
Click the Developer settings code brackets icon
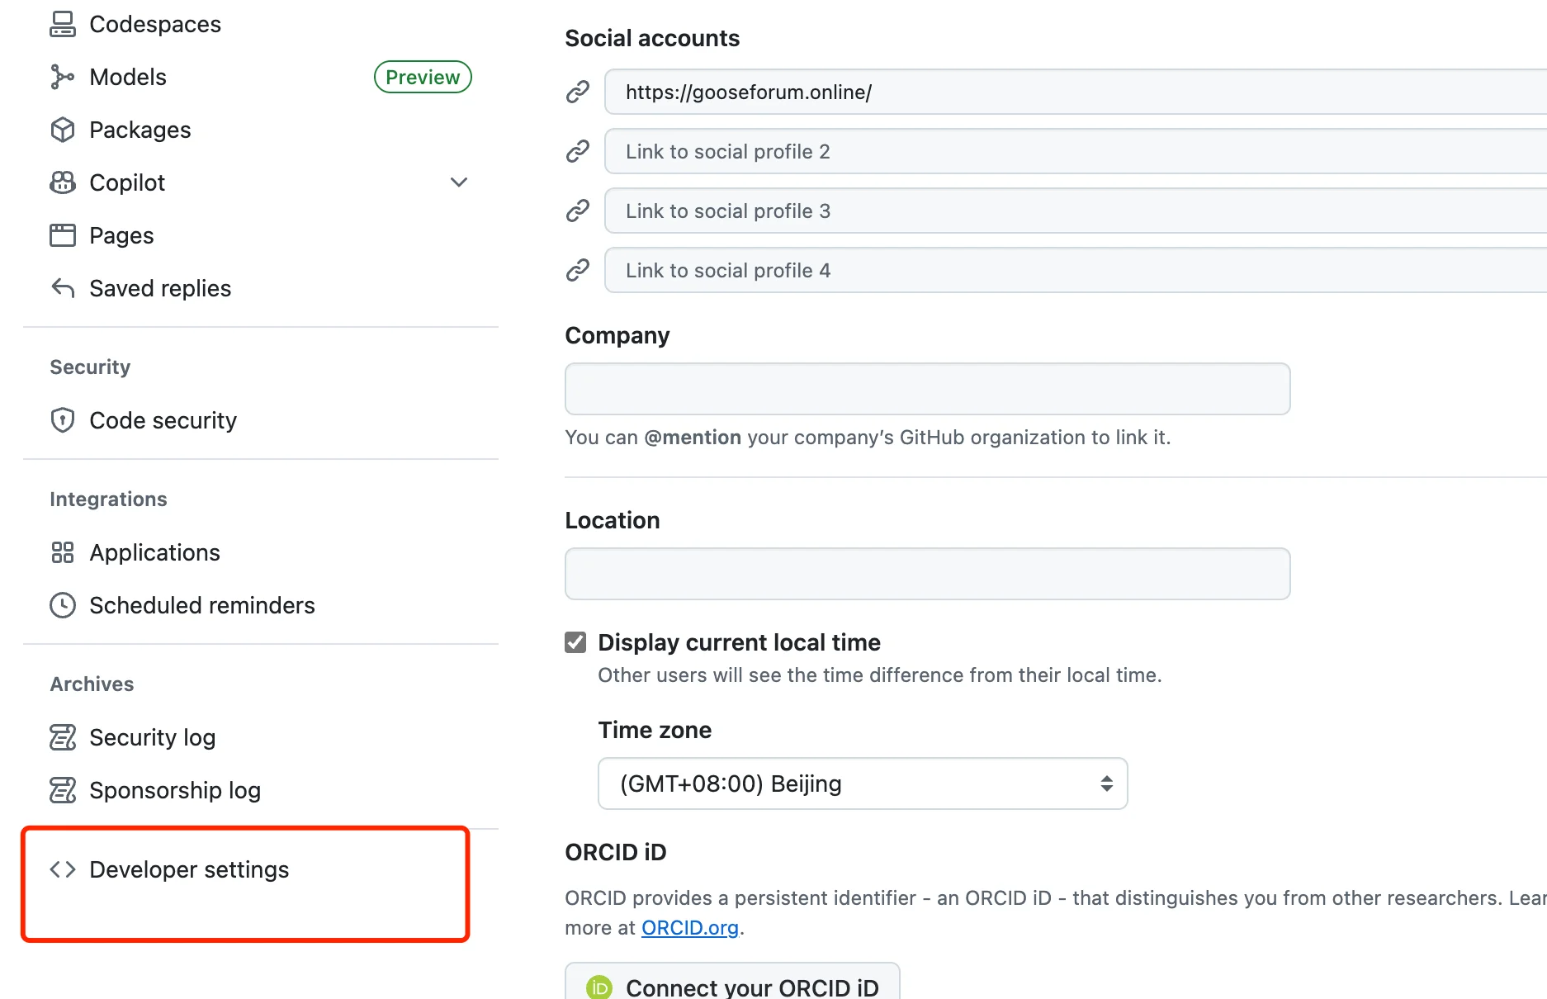pyautogui.click(x=63, y=869)
